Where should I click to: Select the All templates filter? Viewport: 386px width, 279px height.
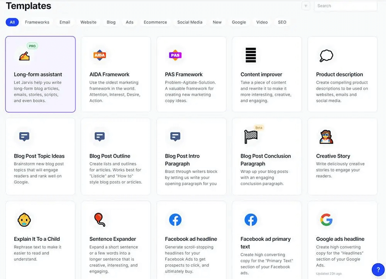pos(12,22)
